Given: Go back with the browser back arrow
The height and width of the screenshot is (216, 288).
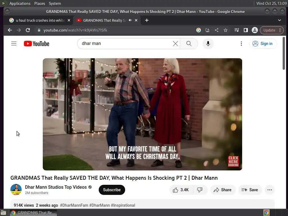Looking at the screenshot, I should [x=10, y=30].
